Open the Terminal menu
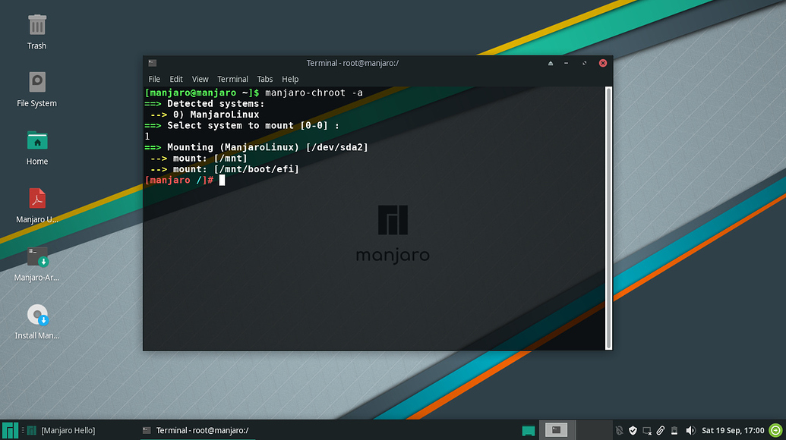 pyautogui.click(x=232, y=79)
